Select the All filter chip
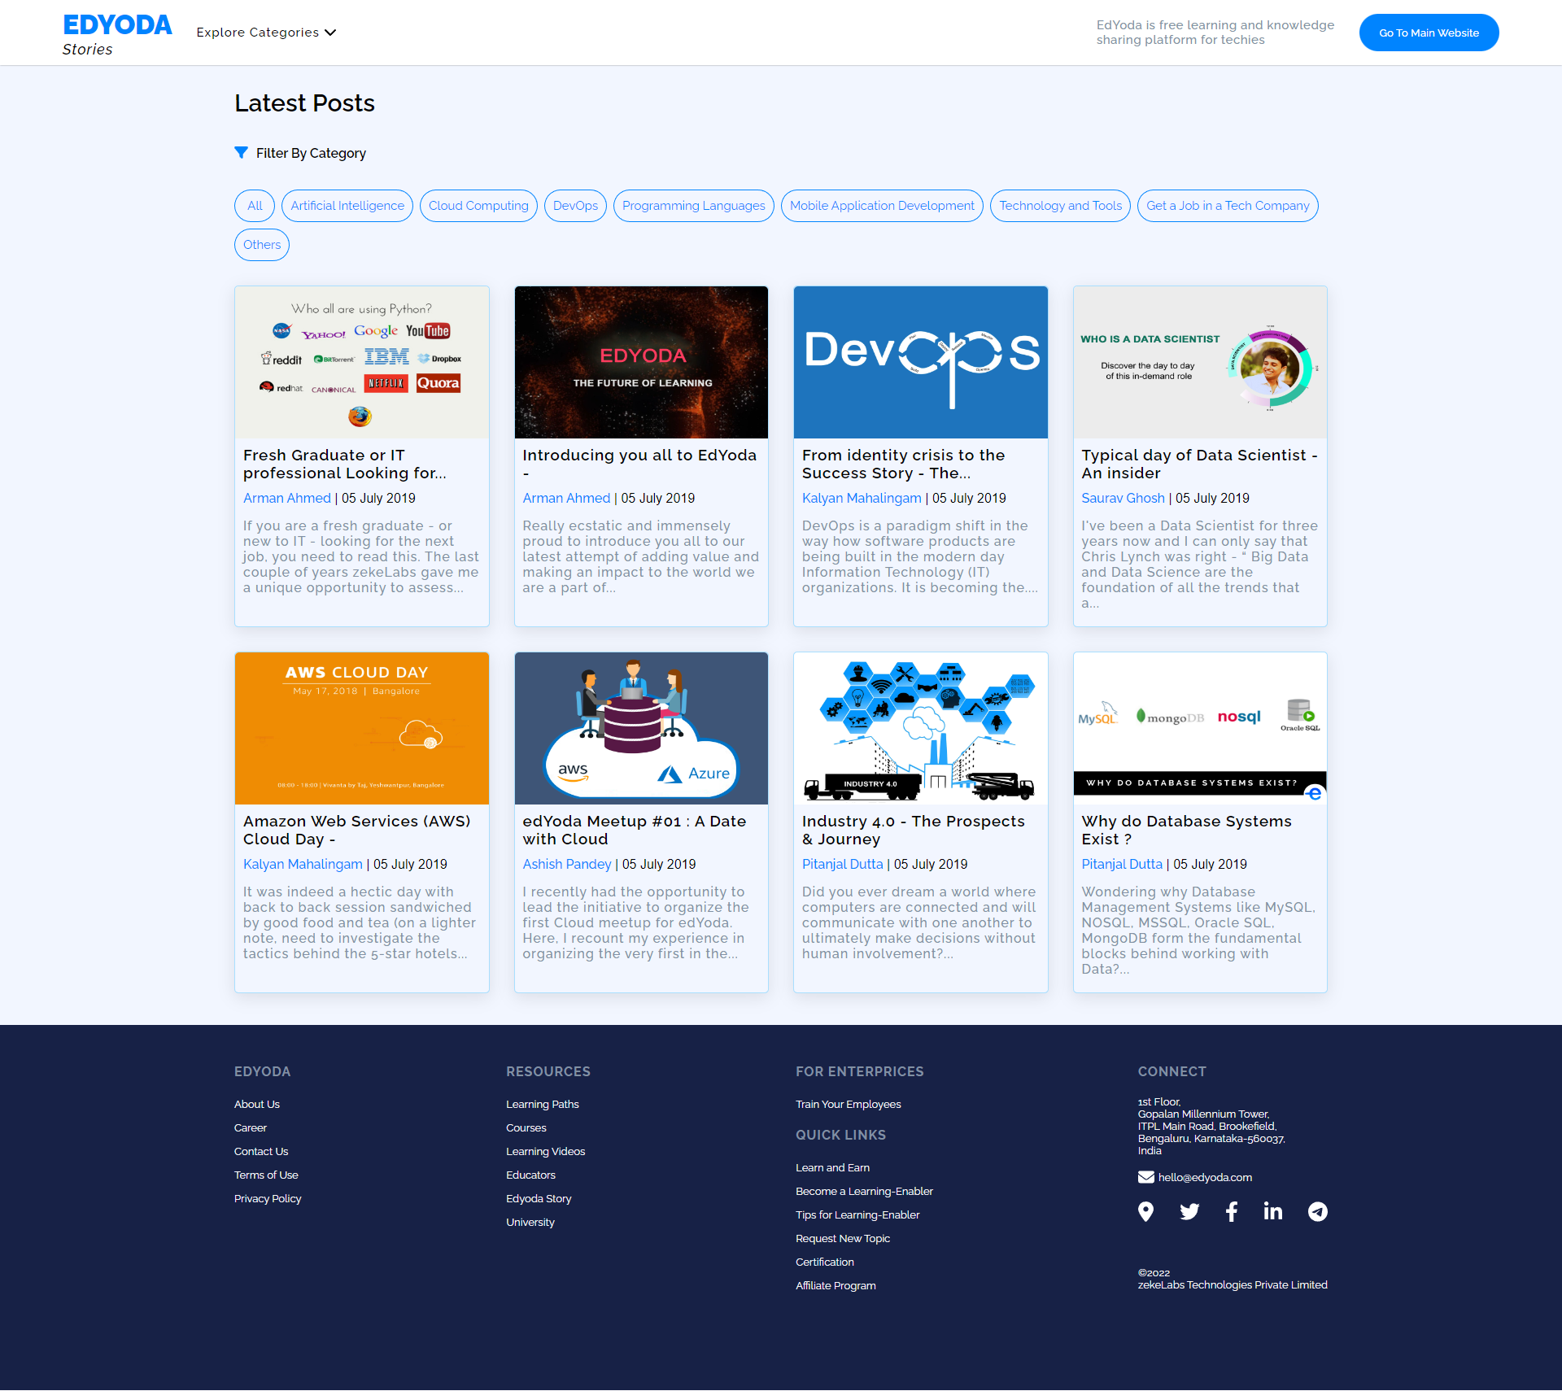 pos(254,206)
